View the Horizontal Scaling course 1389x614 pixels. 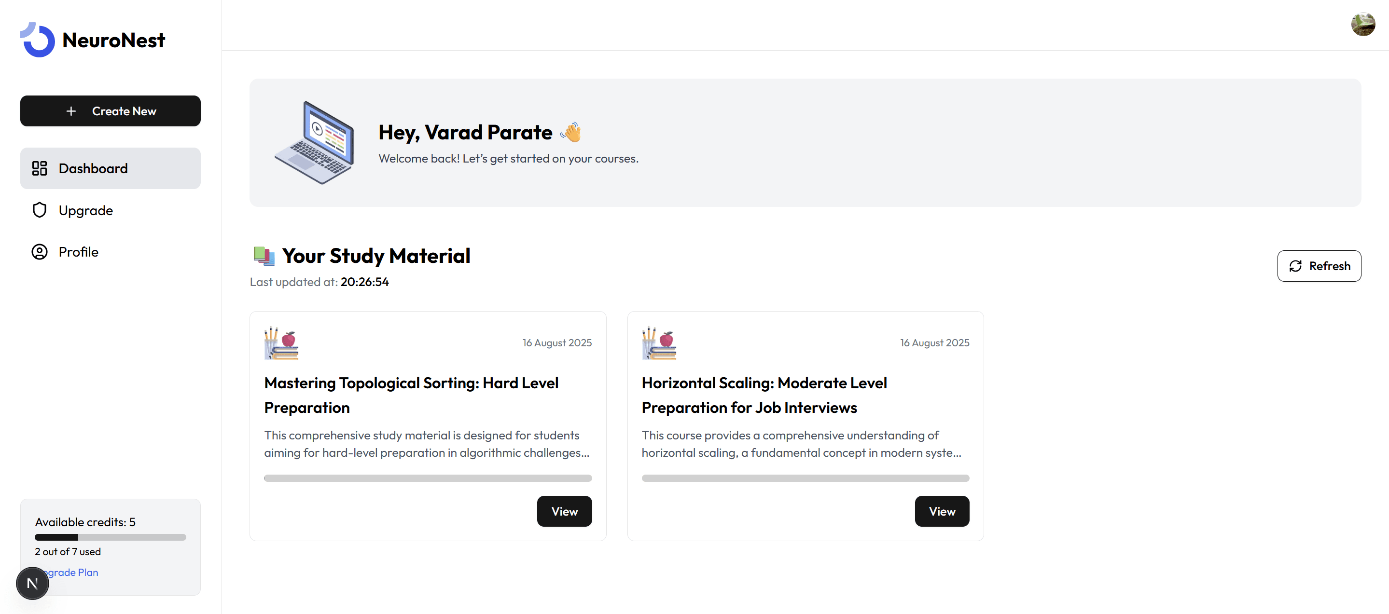point(942,511)
